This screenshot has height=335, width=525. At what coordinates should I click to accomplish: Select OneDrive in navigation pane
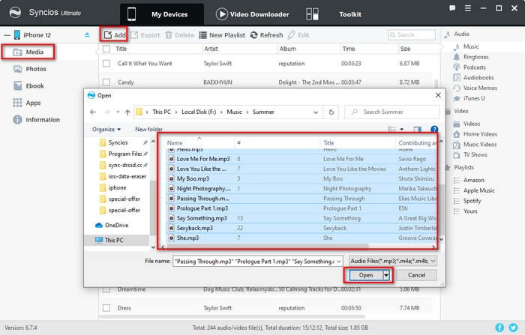tap(112, 226)
